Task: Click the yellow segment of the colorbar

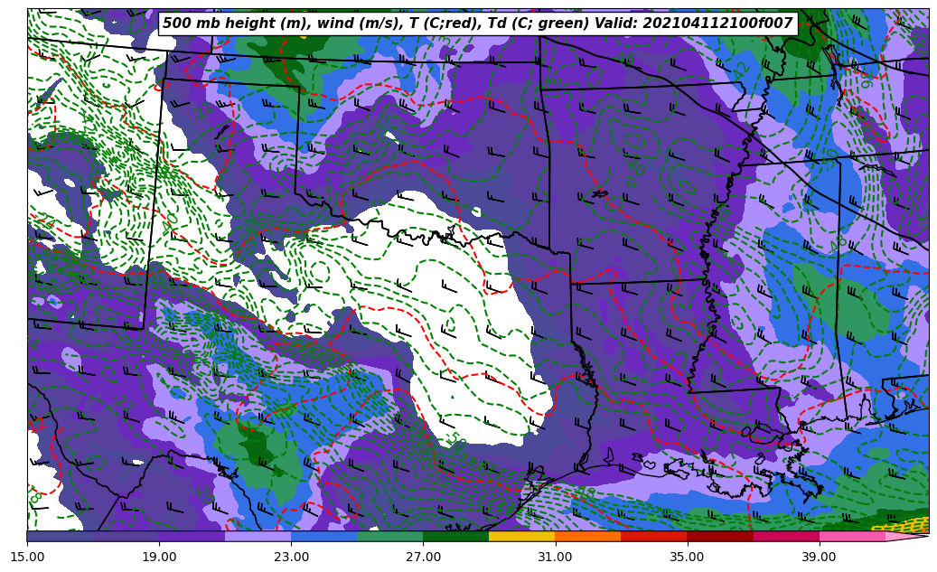Action: click(x=521, y=536)
